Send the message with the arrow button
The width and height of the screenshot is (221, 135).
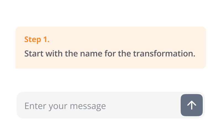coord(192,105)
